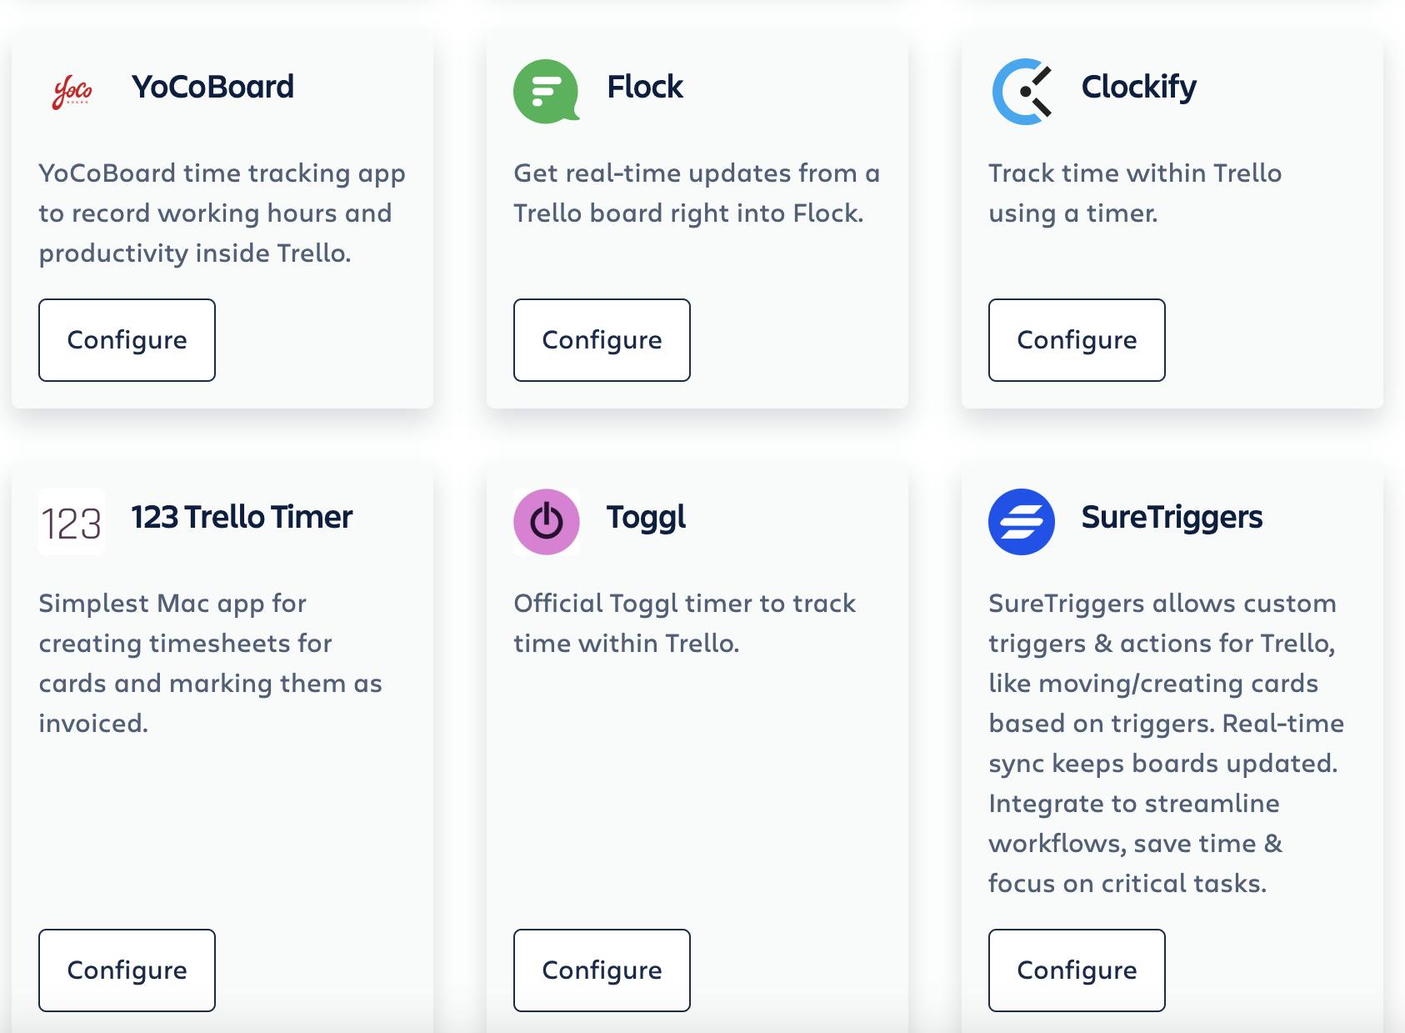Click the SureTriggers description paragraph
The width and height of the screenshot is (1405, 1033).
click(x=1165, y=743)
